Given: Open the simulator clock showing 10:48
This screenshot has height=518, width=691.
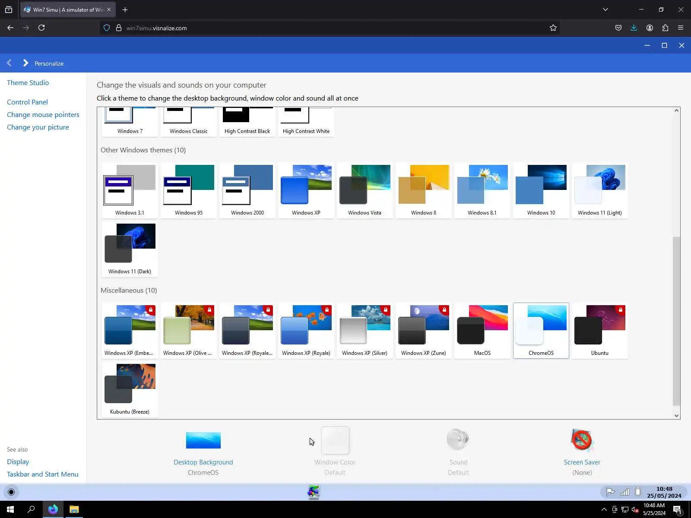Looking at the screenshot, I should [664, 492].
